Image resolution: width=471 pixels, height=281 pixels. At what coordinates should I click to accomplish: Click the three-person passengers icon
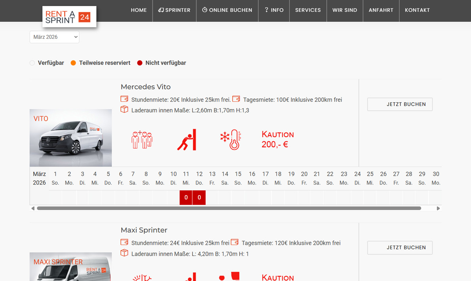coord(142,140)
